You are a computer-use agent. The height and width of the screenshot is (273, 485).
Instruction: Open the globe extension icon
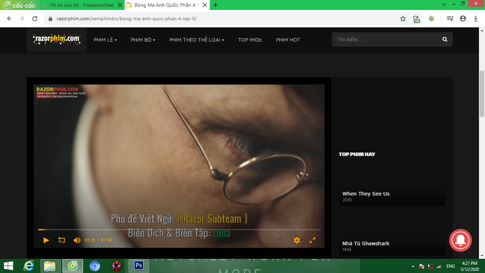pos(432,19)
